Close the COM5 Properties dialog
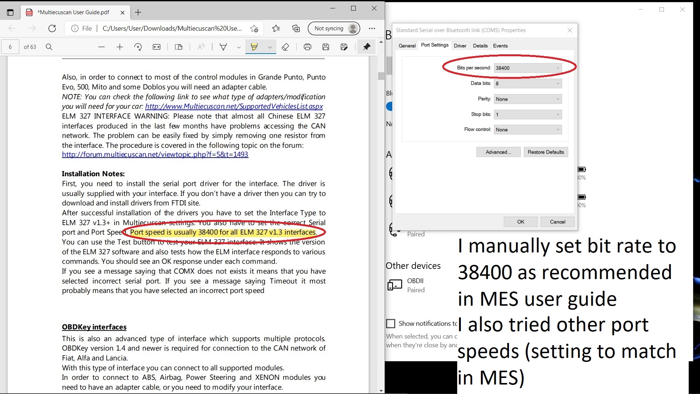 click(x=570, y=30)
